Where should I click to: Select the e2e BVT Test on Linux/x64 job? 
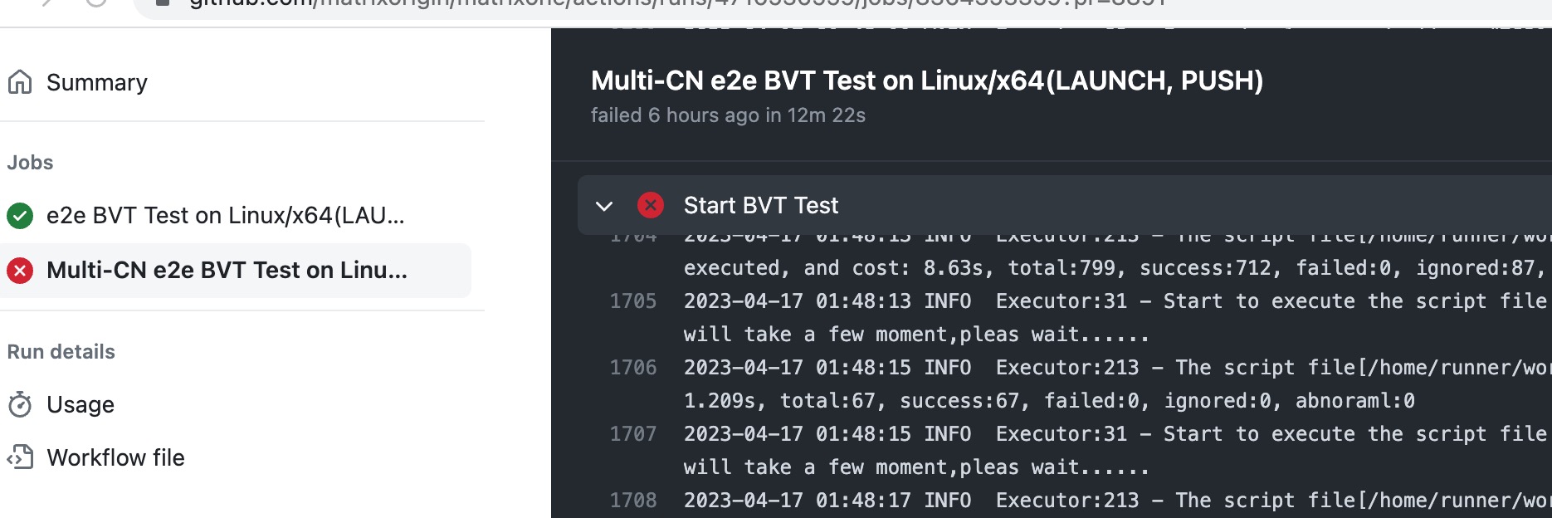[226, 216]
